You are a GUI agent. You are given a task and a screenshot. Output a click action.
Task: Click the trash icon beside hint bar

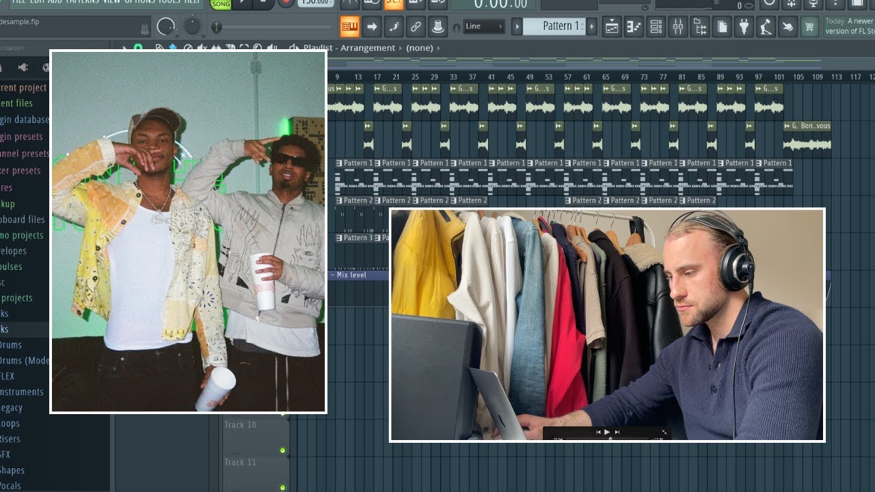(x=145, y=28)
